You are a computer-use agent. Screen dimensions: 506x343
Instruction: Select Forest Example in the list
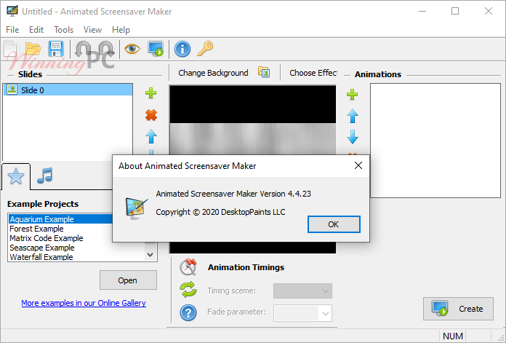click(x=36, y=229)
